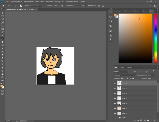Select the Move tool

coord(3,13)
